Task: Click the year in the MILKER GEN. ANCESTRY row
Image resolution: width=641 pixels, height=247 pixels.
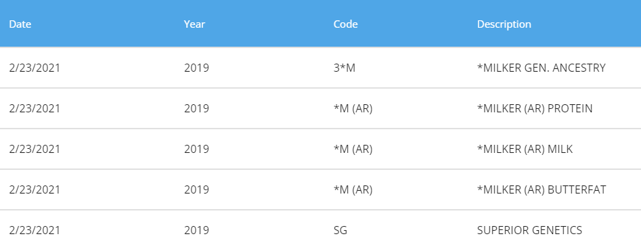Action: point(196,68)
